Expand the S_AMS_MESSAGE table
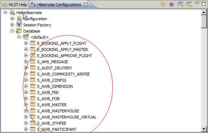 26,62
